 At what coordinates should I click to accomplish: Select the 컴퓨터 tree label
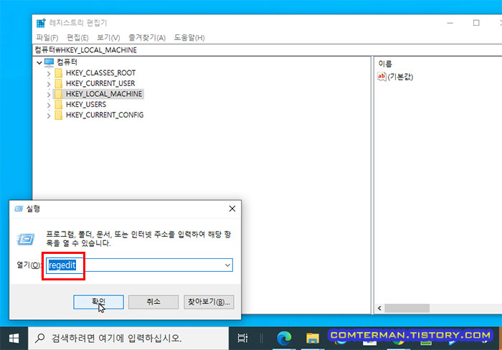67,62
